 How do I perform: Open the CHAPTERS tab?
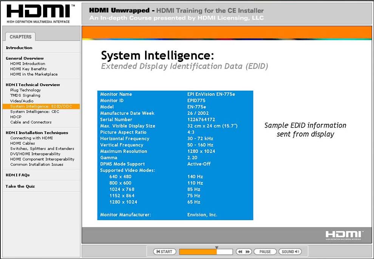(20, 37)
